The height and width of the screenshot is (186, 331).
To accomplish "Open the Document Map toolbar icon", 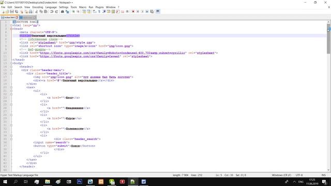I will tap(113, 11).
